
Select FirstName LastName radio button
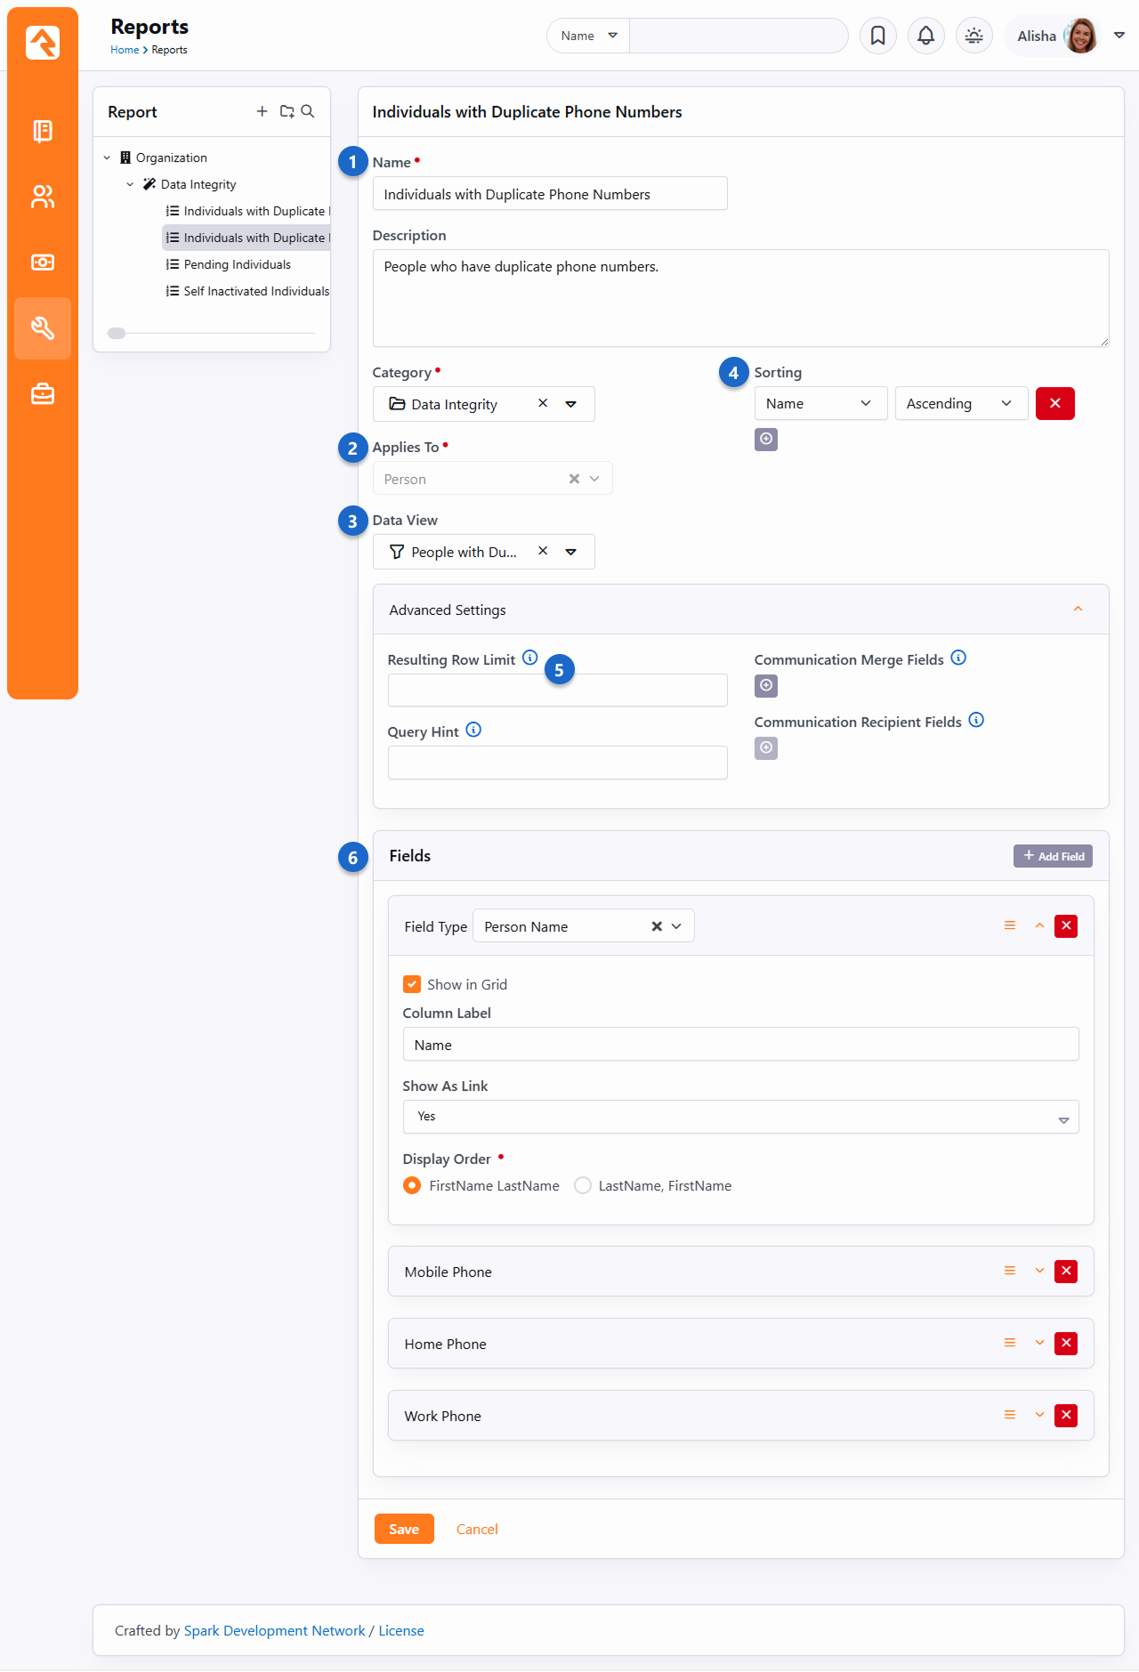(x=412, y=1185)
